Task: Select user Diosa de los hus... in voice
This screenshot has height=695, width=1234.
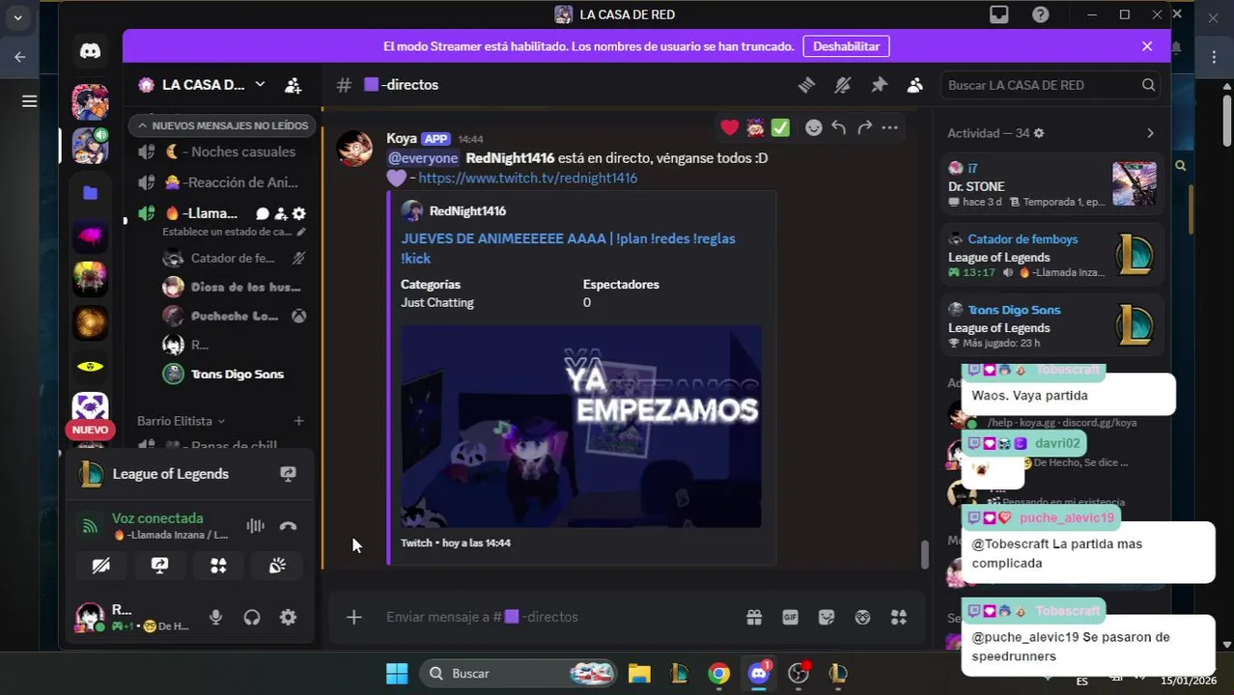Action: (235, 287)
